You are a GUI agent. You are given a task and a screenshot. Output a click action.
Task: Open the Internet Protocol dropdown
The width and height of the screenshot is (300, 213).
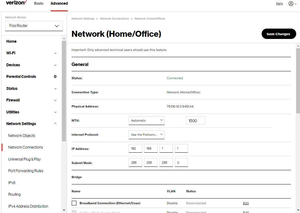click(x=146, y=134)
